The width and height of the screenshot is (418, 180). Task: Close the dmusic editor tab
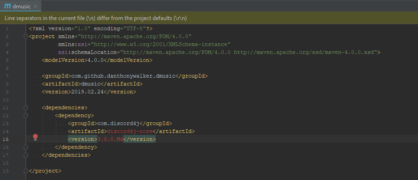coord(35,6)
